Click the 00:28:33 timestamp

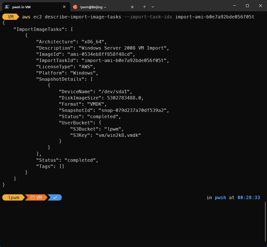249,197
